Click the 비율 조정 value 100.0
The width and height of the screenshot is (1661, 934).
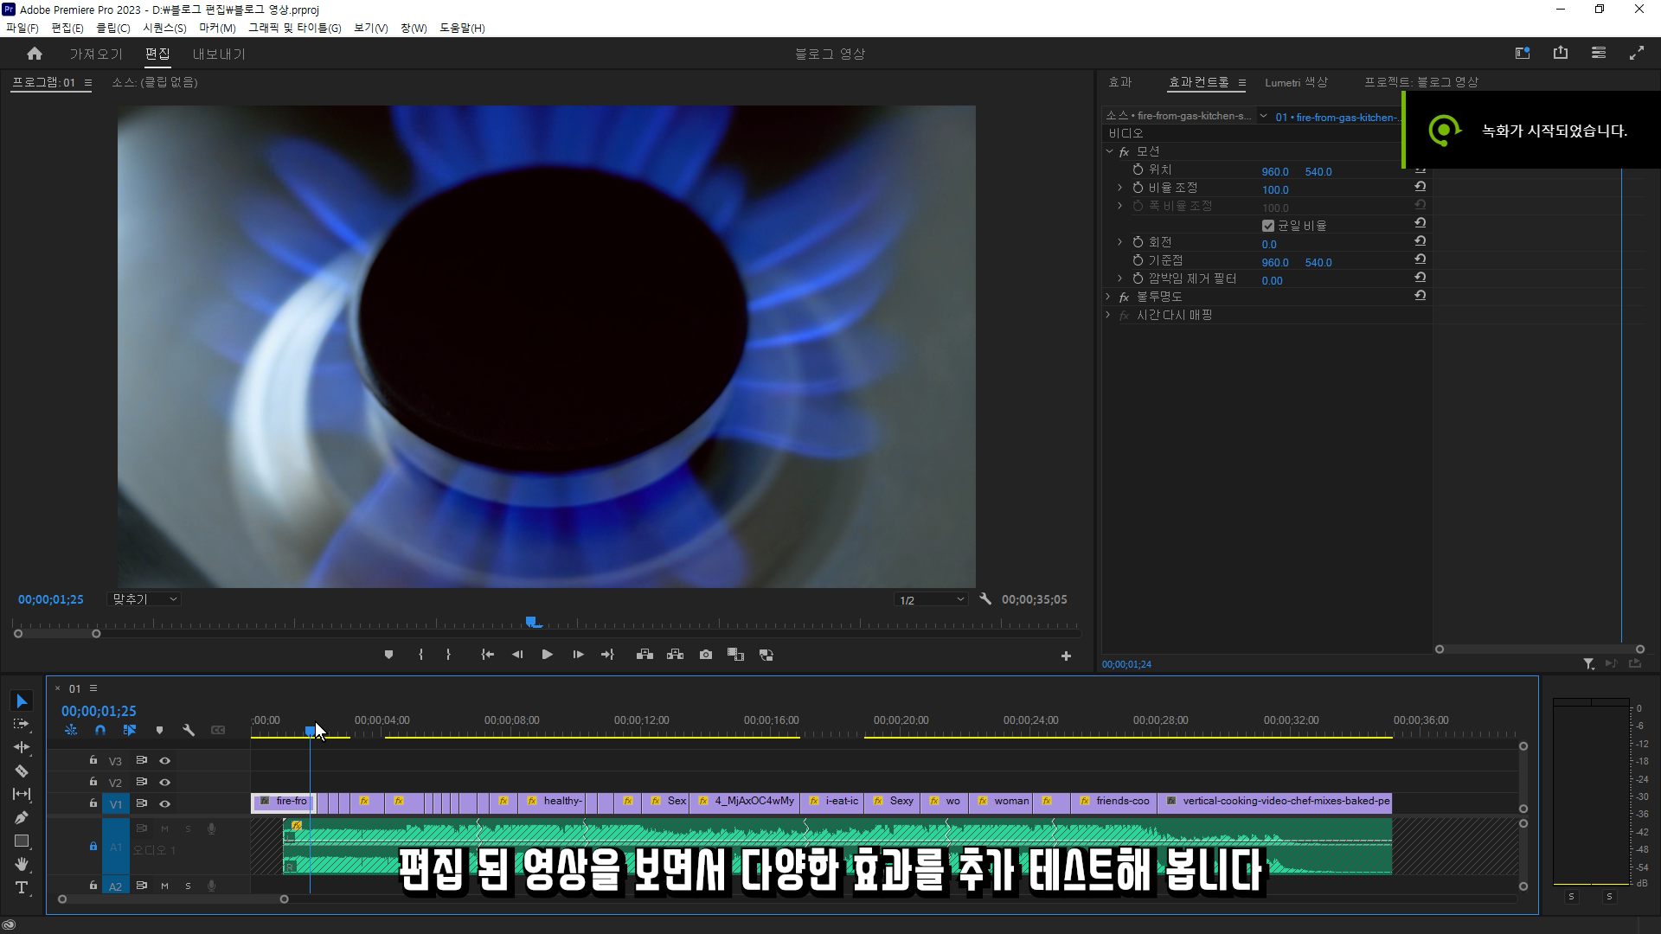(x=1274, y=189)
